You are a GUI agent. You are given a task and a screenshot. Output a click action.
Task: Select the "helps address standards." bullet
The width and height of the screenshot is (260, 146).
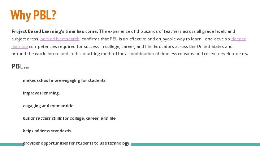pyautogui.click(x=47, y=131)
